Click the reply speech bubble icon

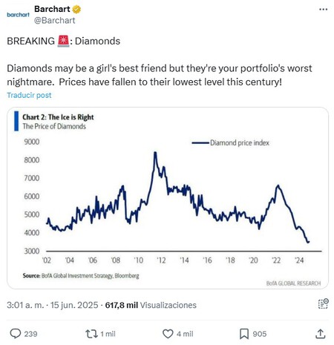pos(16,334)
